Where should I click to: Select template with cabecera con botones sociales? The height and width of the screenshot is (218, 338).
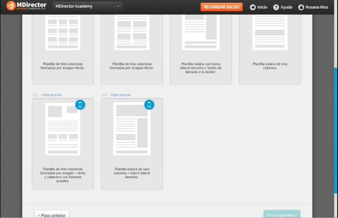pos(63,144)
